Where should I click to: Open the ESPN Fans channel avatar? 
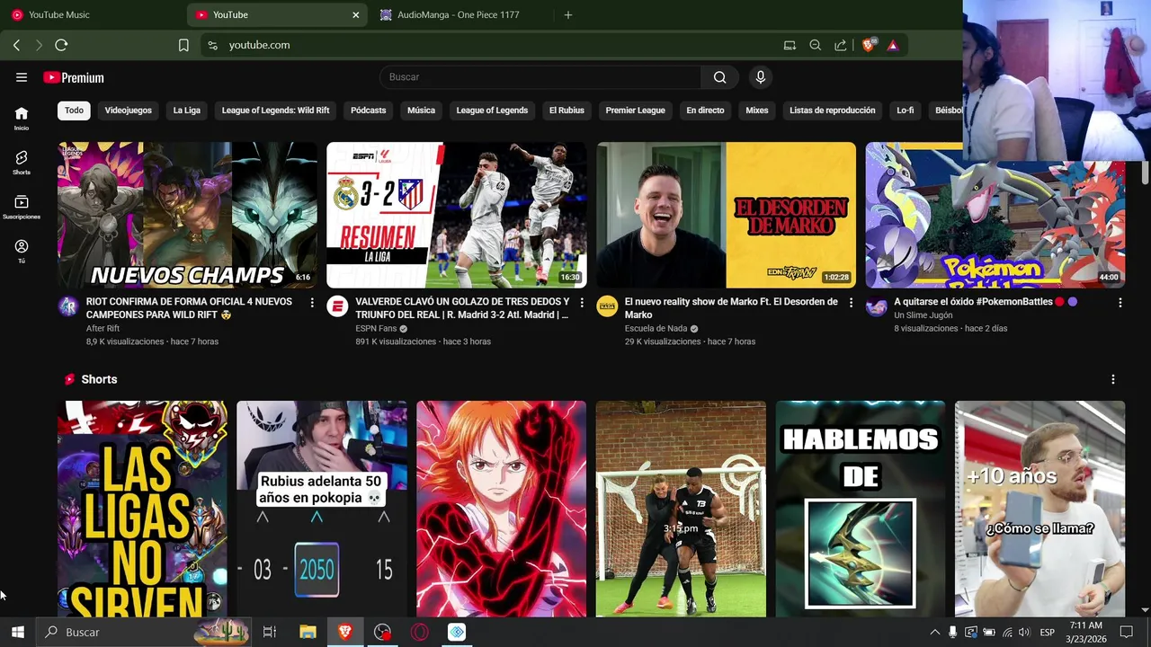(337, 306)
